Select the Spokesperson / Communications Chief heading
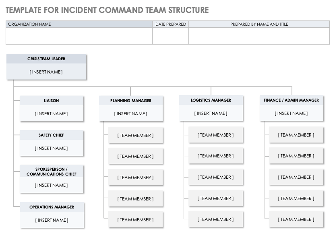335x239 pixels. pyautogui.click(x=52, y=172)
